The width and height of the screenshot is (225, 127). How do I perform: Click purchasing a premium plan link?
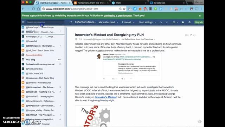(x=118, y=16)
